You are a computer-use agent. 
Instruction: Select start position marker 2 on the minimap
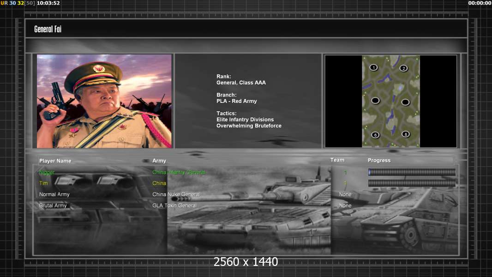403,68
